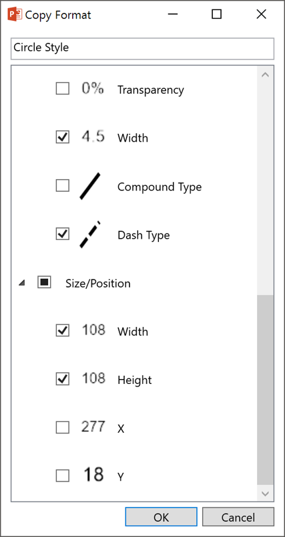Click the 108 Height value preview
Image resolution: width=285 pixels, height=537 pixels.
[x=93, y=379]
